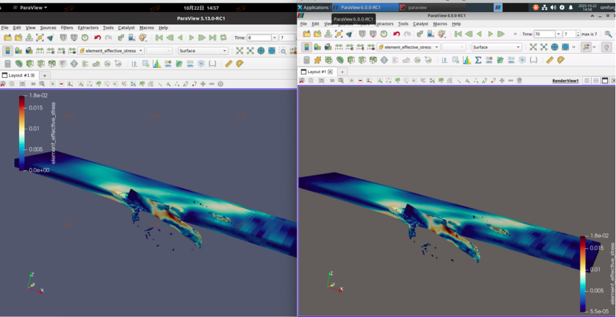Viewport: 616px width, 317px height.
Task: Click Play in ParaView 5.13 animation controls
Action: 192,38
